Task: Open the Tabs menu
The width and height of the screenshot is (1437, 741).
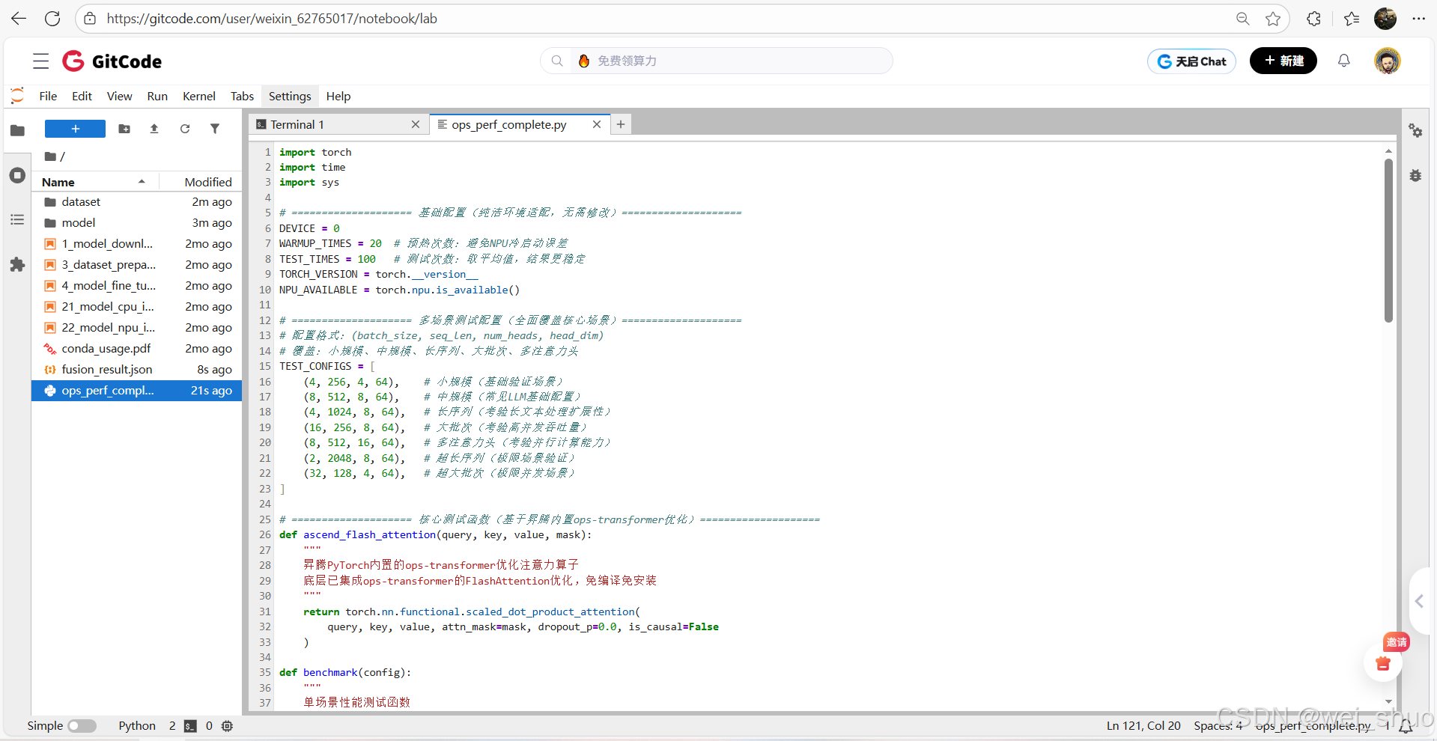Action: tap(242, 96)
